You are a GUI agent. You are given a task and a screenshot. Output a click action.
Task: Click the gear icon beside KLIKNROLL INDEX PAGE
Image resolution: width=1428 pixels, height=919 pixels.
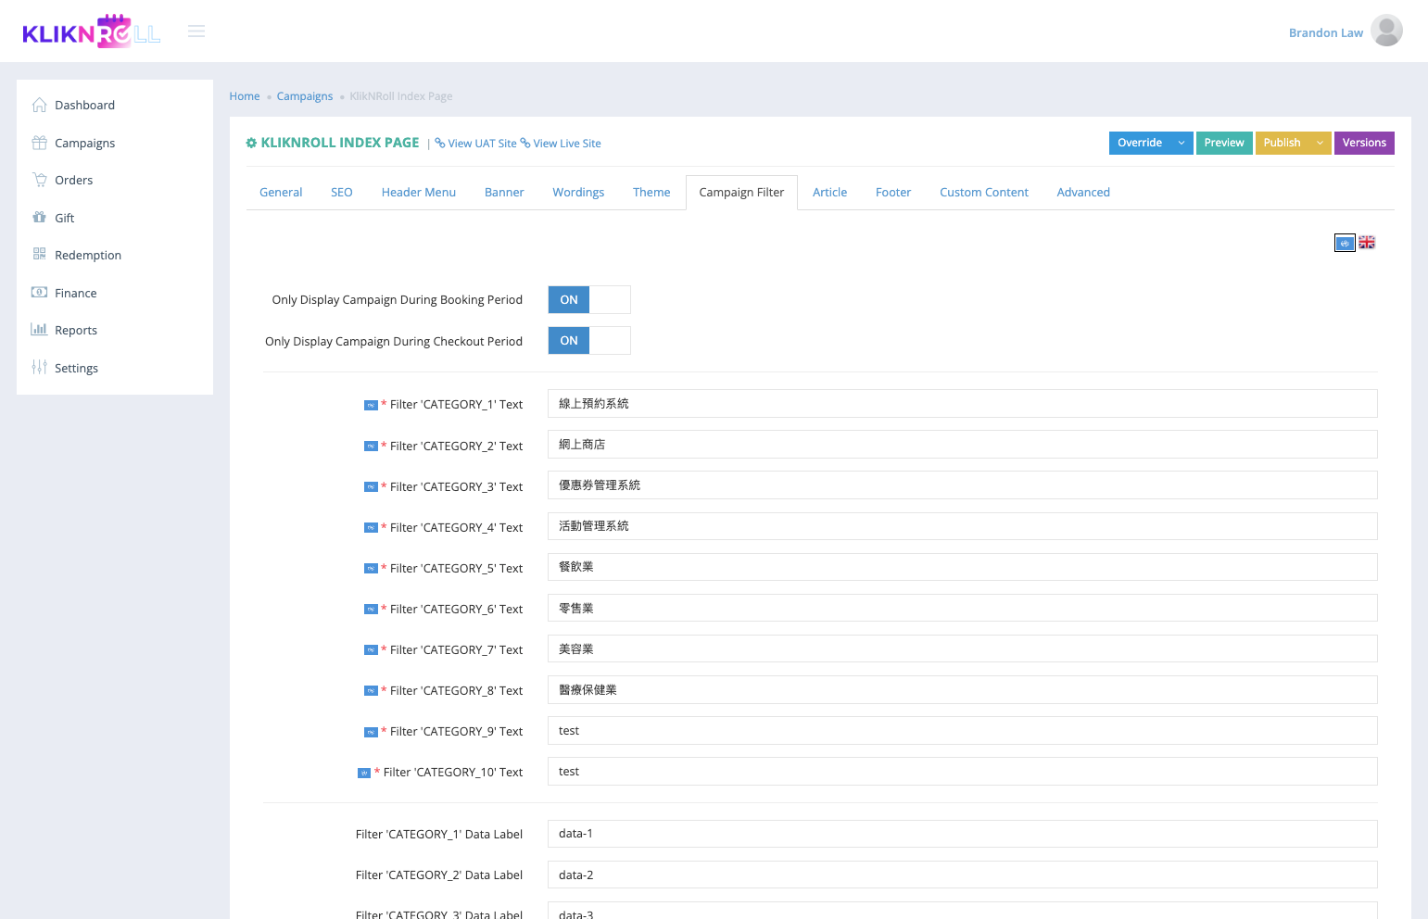[x=251, y=143]
